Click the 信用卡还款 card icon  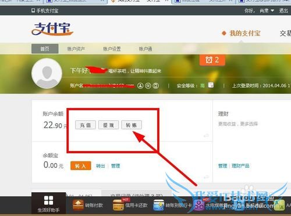point(119,205)
